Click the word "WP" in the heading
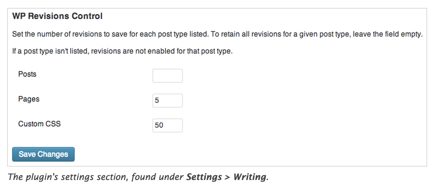 click(18, 17)
